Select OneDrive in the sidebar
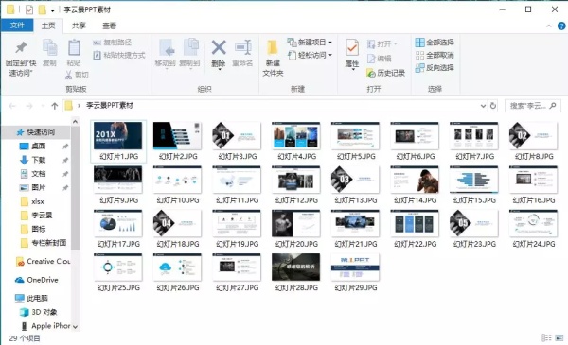The height and width of the screenshot is (345, 568). 36,280
